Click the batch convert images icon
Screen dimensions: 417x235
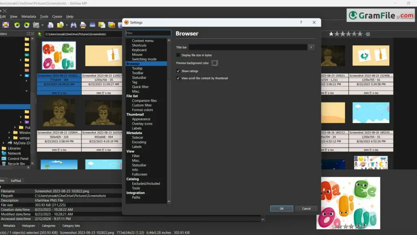point(112,25)
